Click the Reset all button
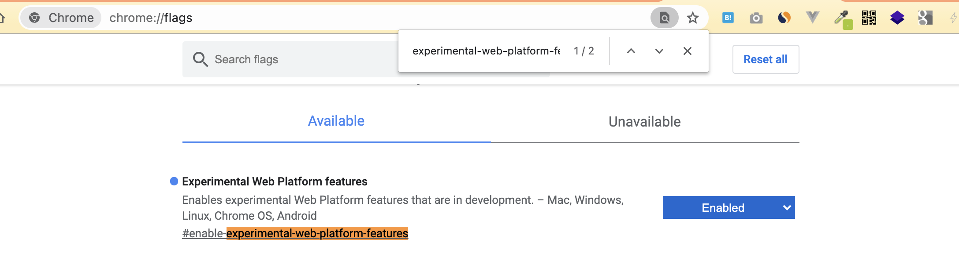The height and width of the screenshot is (261, 959). [766, 59]
